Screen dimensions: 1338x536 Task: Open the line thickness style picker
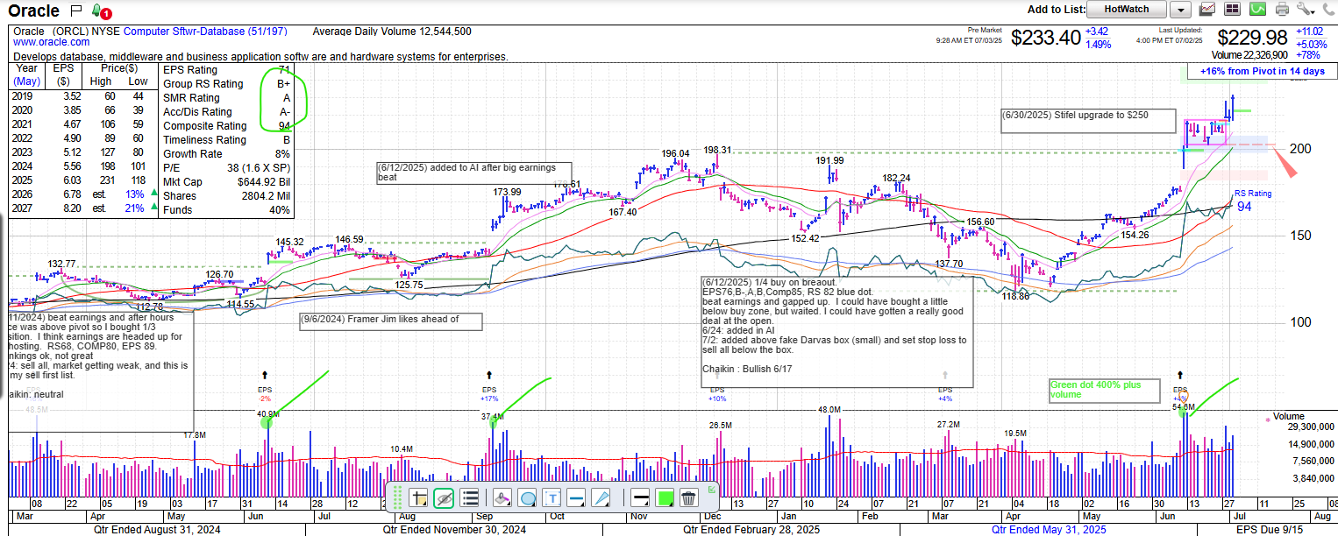pyautogui.click(x=641, y=498)
